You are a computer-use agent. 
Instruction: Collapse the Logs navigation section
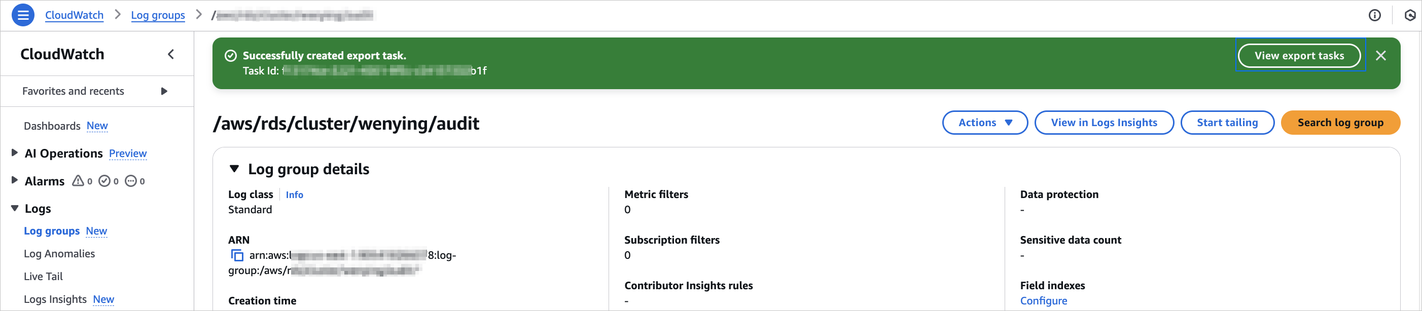tap(15, 209)
